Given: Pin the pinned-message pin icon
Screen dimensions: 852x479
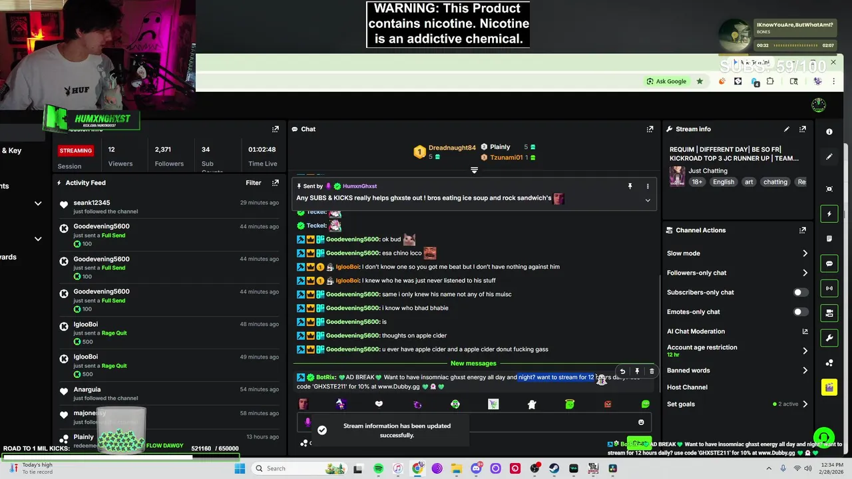Looking at the screenshot, I should point(630,186).
